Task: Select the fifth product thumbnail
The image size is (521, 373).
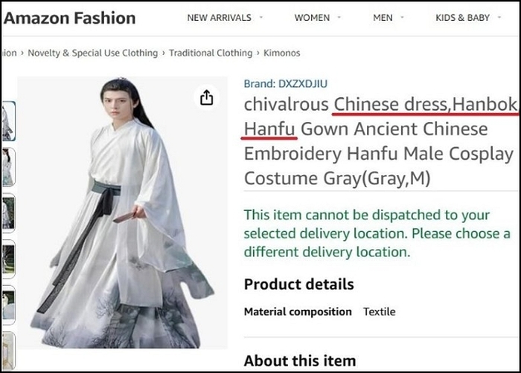Action: [8, 305]
